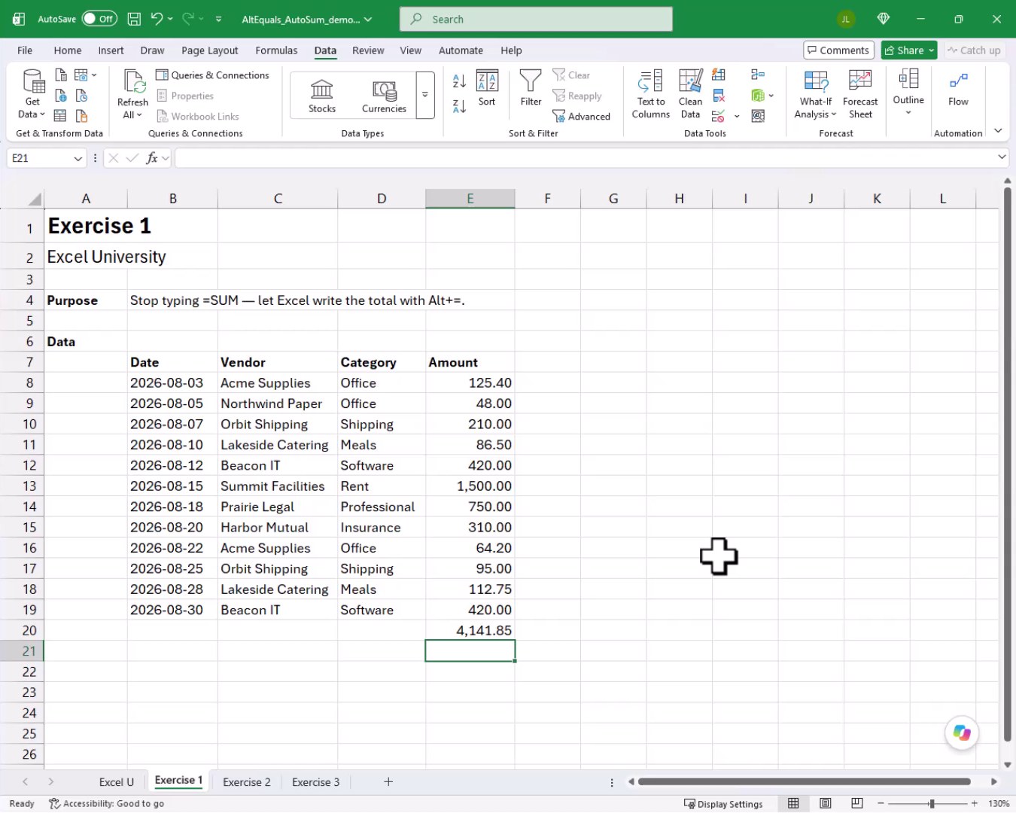Switch to the Excel U sheet tab

[x=117, y=782]
